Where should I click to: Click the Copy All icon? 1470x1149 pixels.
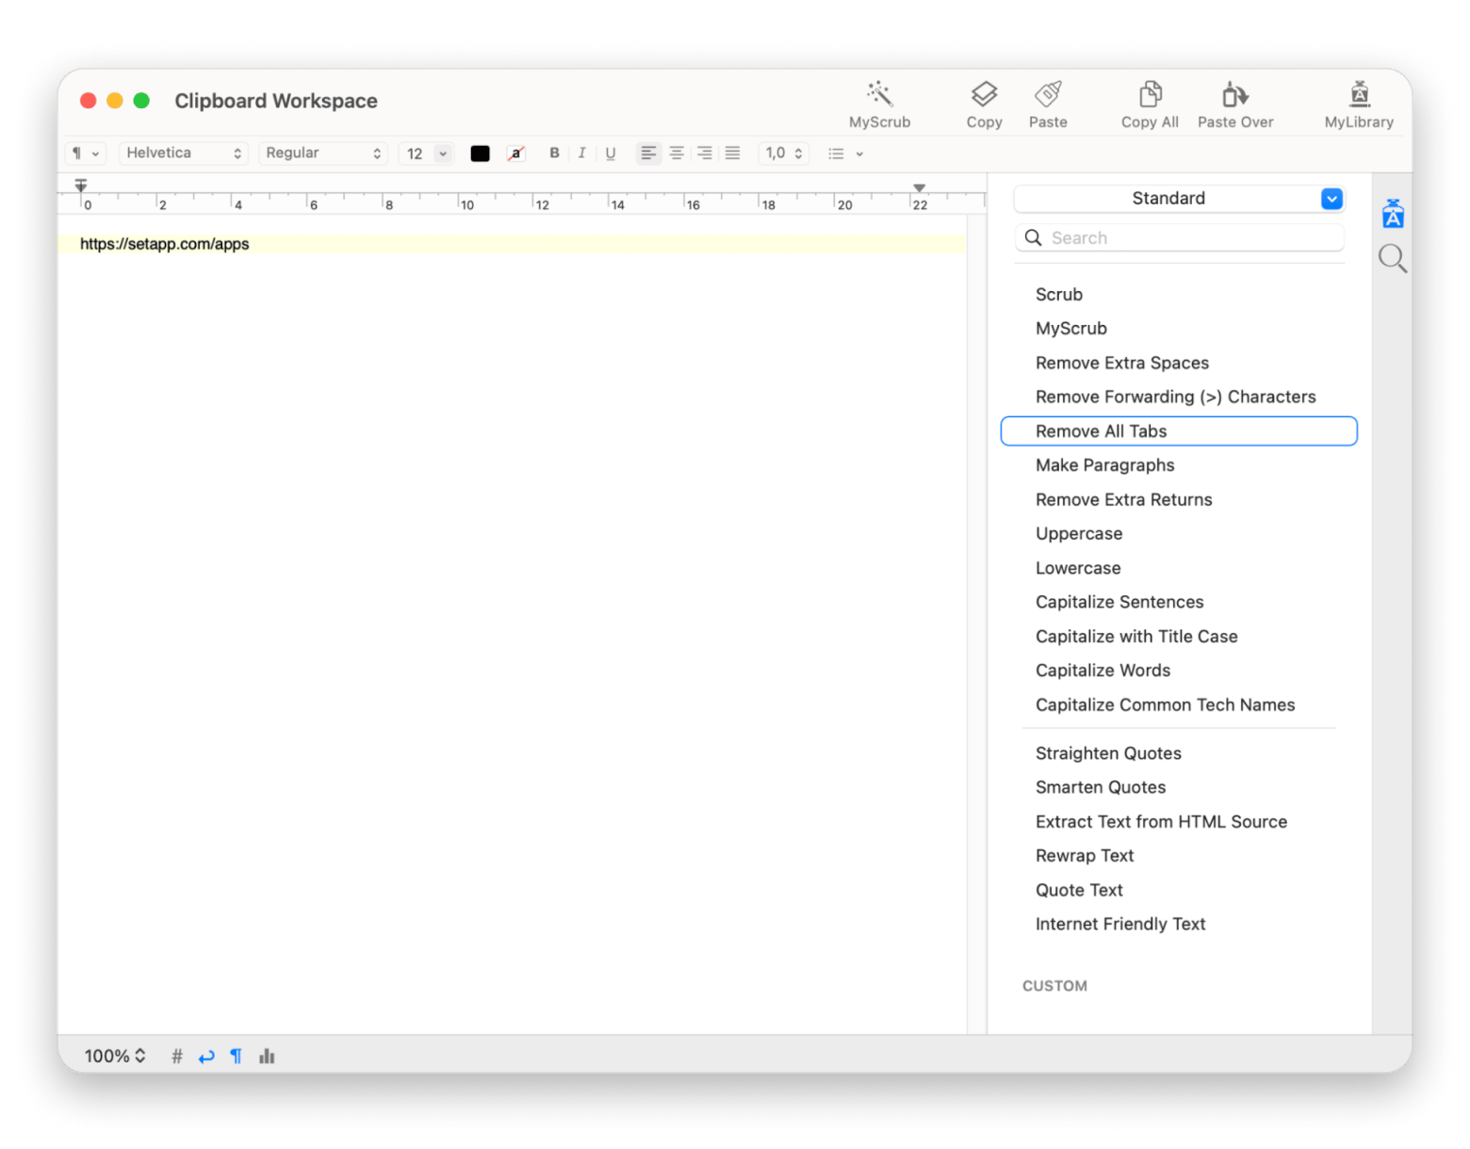(1150, 95)
